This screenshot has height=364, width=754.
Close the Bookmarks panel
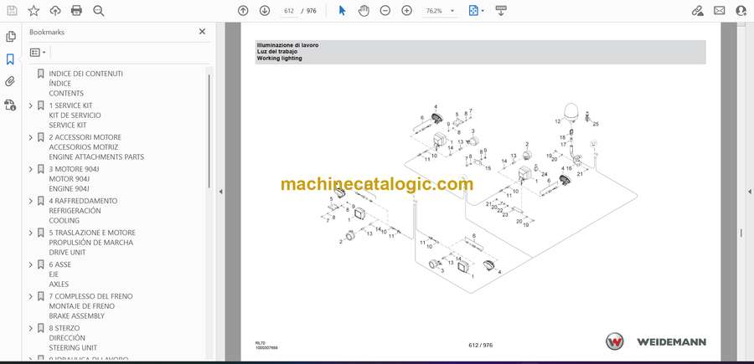point(202,32)
